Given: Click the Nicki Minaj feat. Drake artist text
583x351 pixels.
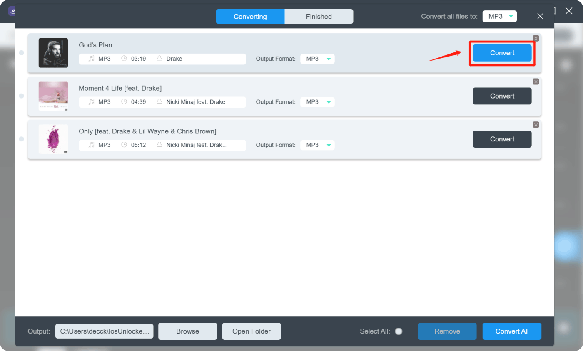Looking at the screenshot, I should tap(196, 102).
